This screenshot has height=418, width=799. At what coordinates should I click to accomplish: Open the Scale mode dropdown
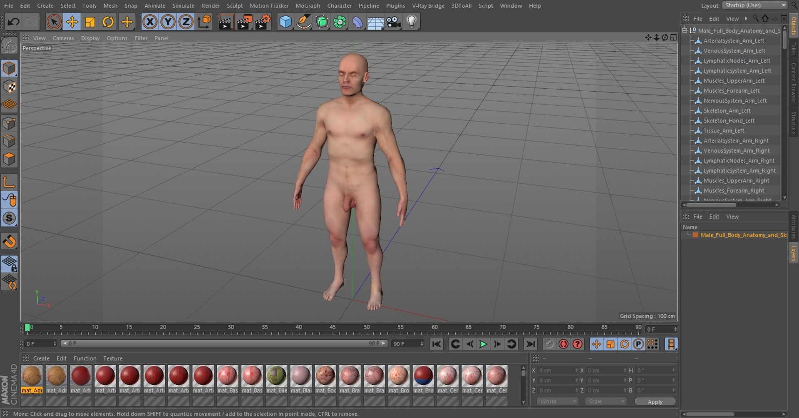tap(605, 401)
